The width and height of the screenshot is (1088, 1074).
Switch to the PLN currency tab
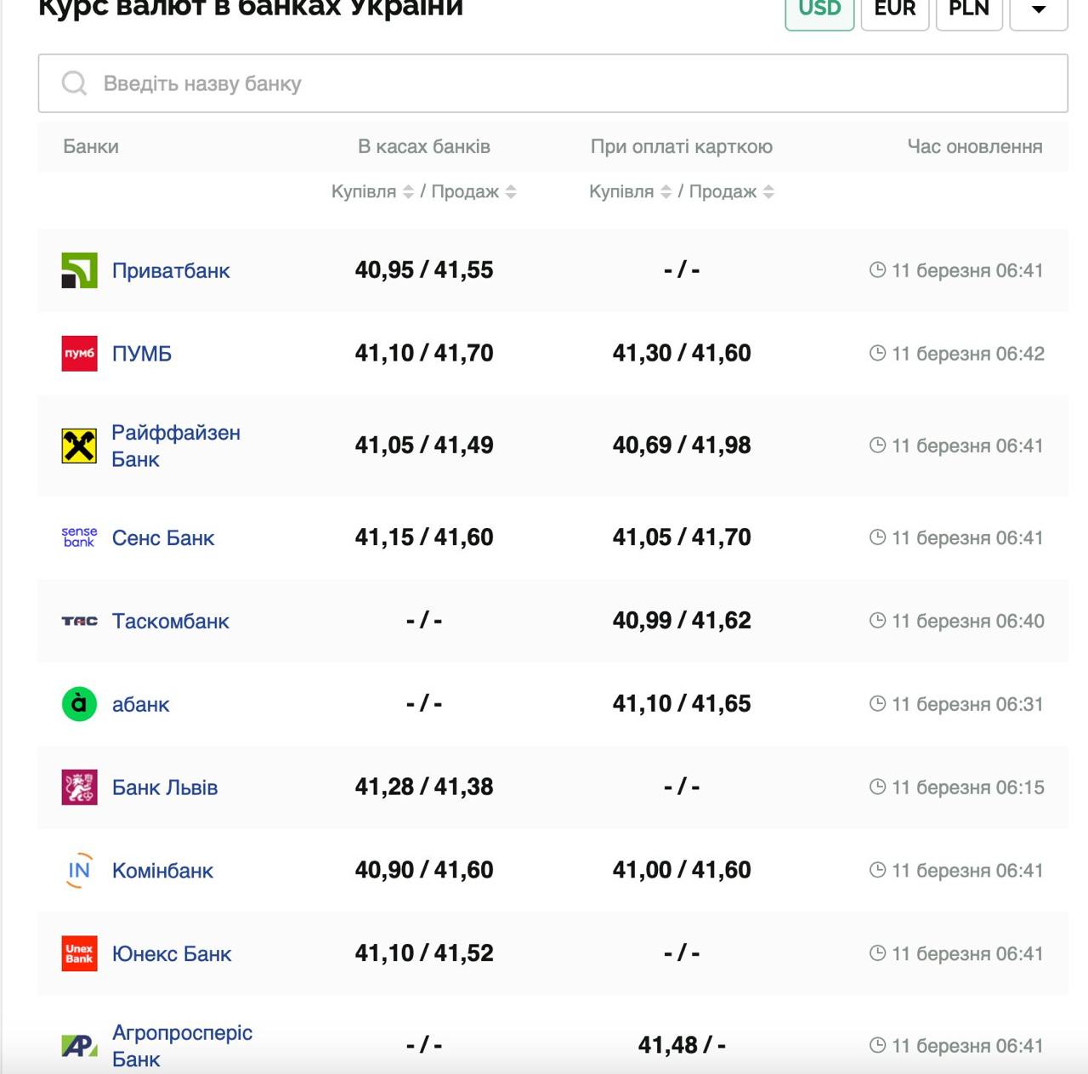tap(969, 10)
